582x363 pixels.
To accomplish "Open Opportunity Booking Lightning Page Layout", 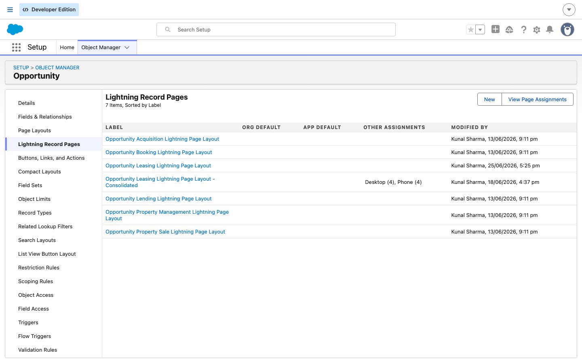I will point(159,152).
